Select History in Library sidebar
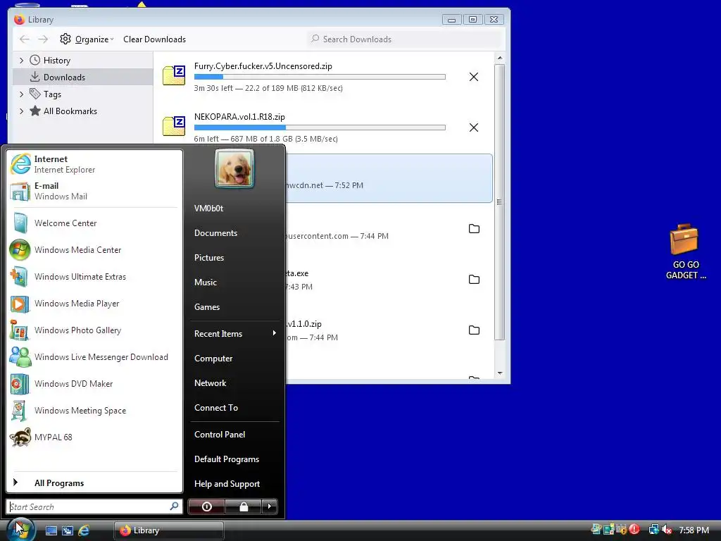Screen dimensions: 721x541 (83, 61)
